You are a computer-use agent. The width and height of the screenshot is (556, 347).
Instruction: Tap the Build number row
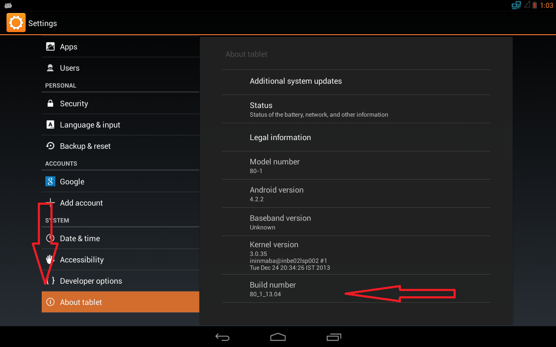click(356, 289)
